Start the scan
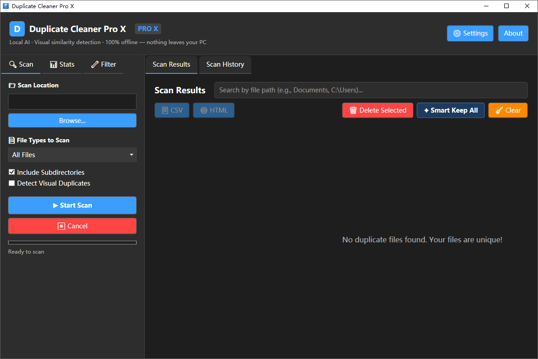 pos(73,205)
